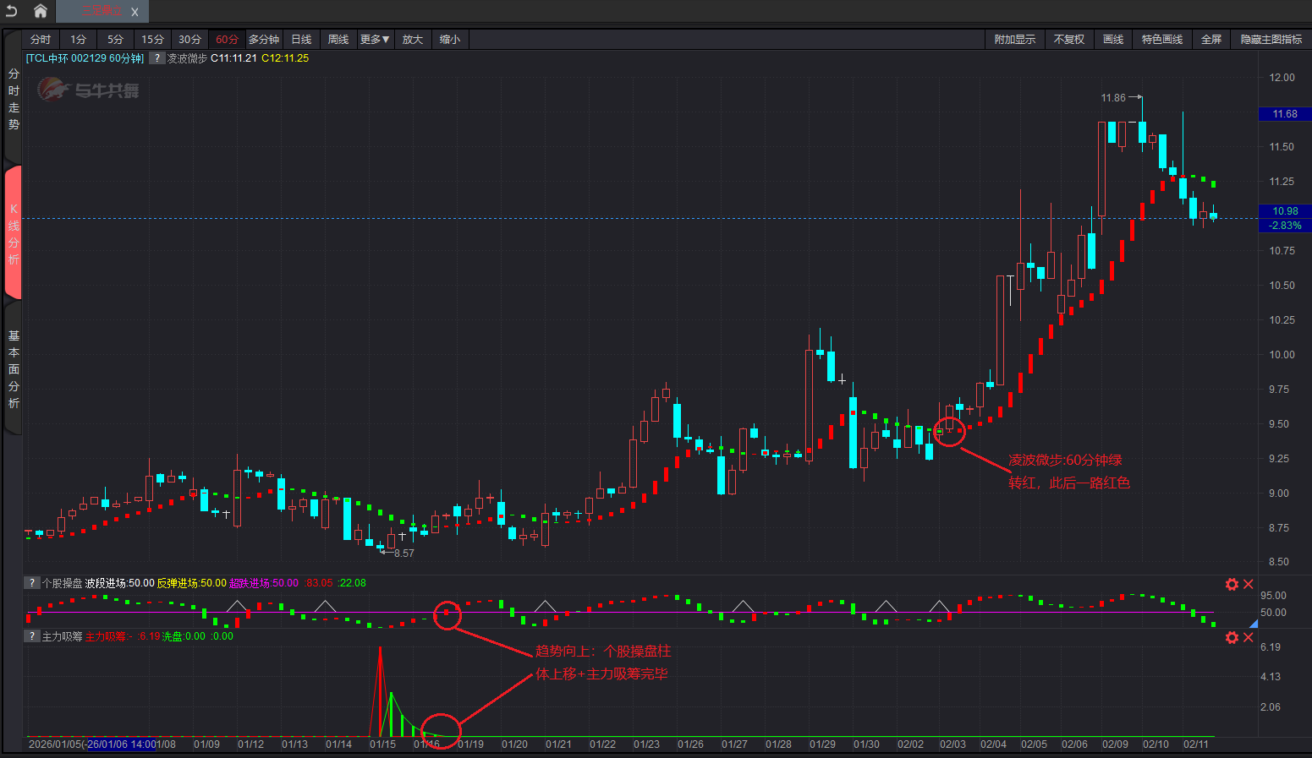This screenshot has width=1312, height=758.
Task: Click the 缩小 zoom out button
Action: [x=450, y=40]
